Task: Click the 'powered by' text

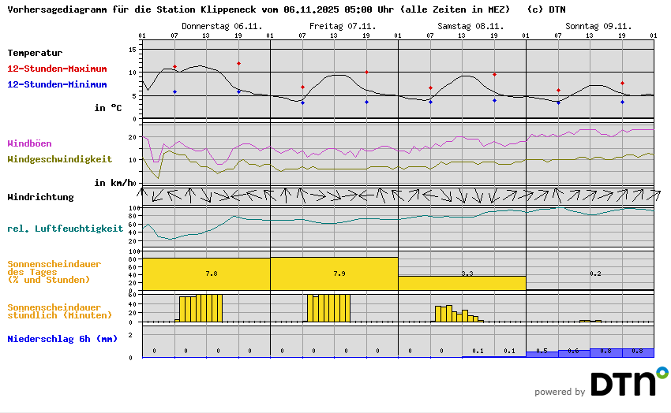Action: (x=560, y=392)
